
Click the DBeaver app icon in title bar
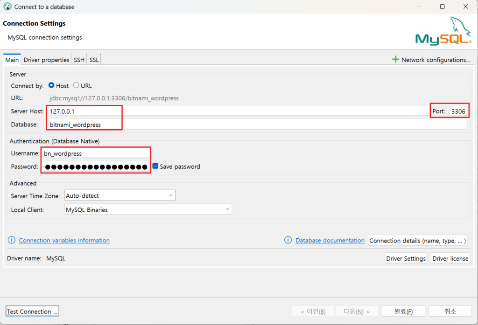[x=7, y=7]
